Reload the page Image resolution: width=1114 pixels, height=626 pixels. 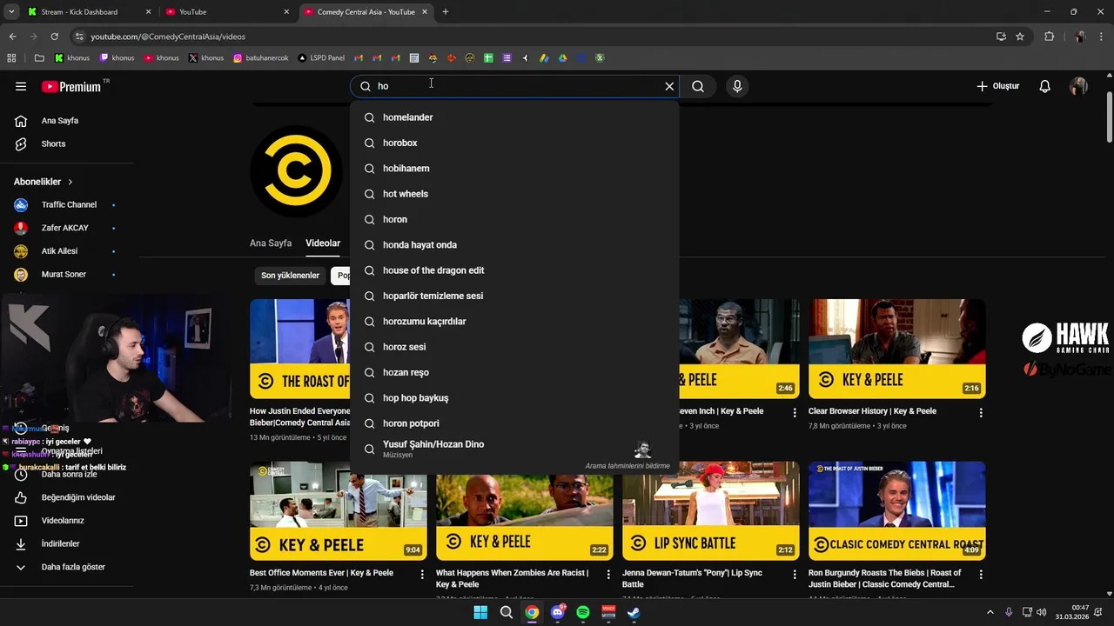click(x=54, y=37)
